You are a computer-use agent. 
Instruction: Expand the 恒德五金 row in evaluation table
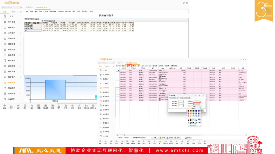coord(25,25)
